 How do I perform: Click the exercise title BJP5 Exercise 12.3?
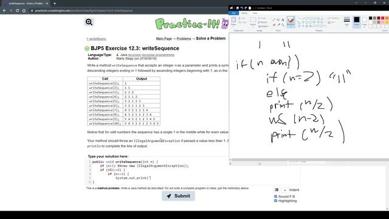[135, 48]
